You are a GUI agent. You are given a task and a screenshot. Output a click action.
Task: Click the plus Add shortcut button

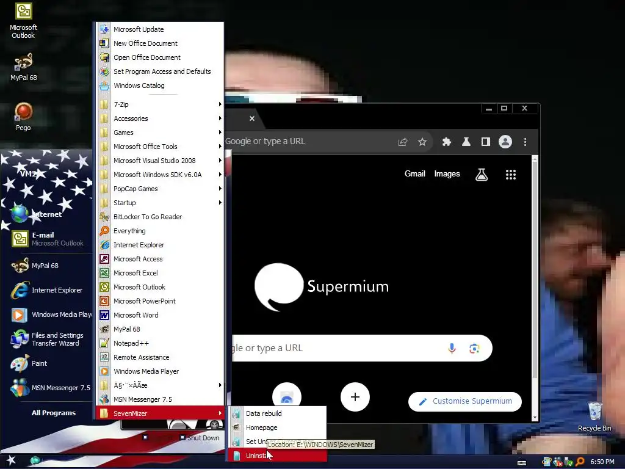[355, 397]
